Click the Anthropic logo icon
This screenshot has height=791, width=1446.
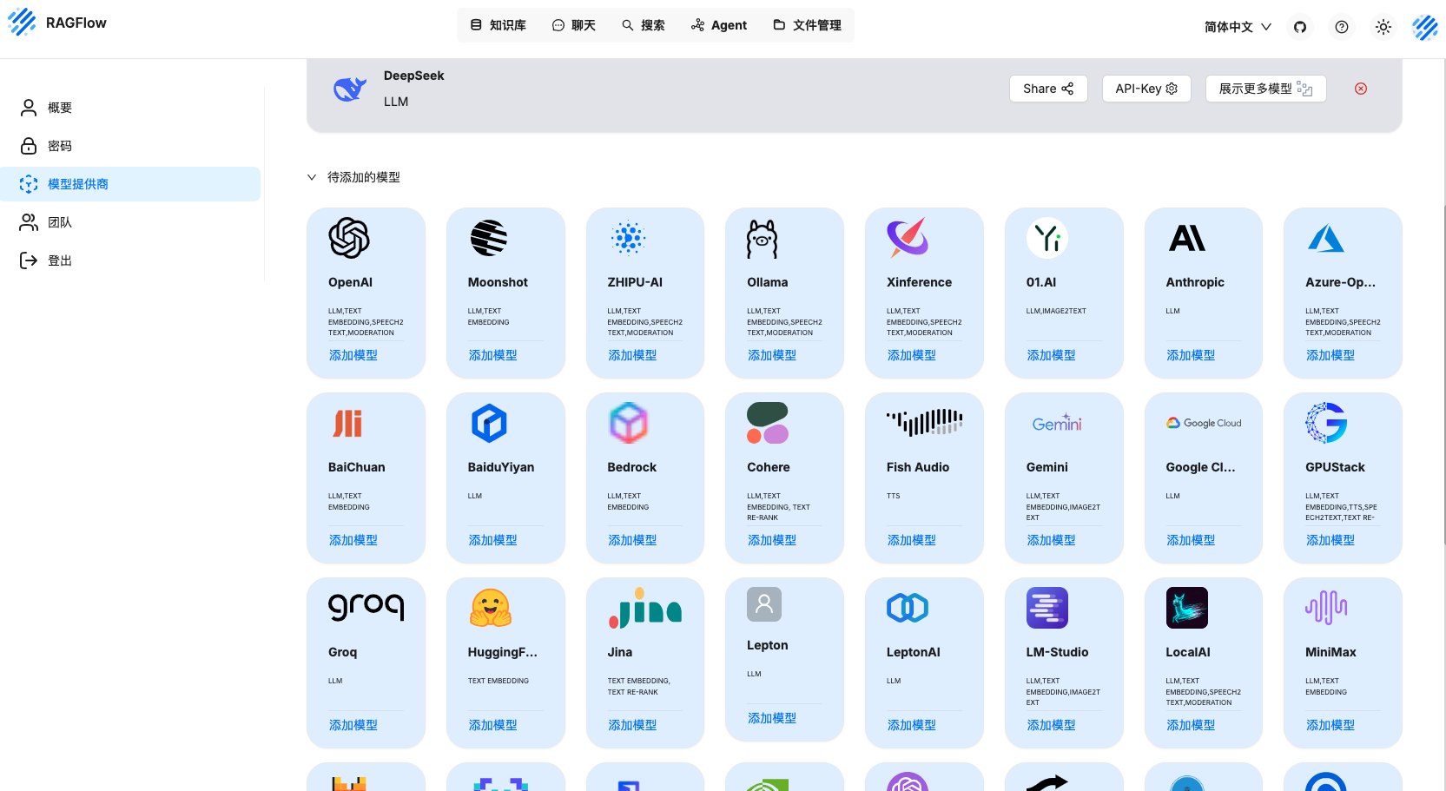click(x=1187, y=238)
